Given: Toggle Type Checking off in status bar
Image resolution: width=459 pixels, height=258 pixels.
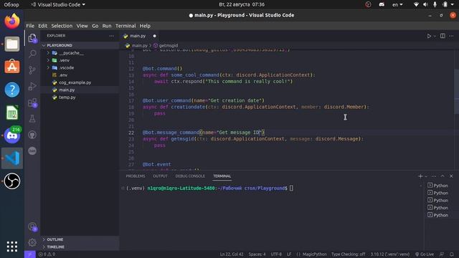Looking at the screenshot, I should (x=349, y=254).
